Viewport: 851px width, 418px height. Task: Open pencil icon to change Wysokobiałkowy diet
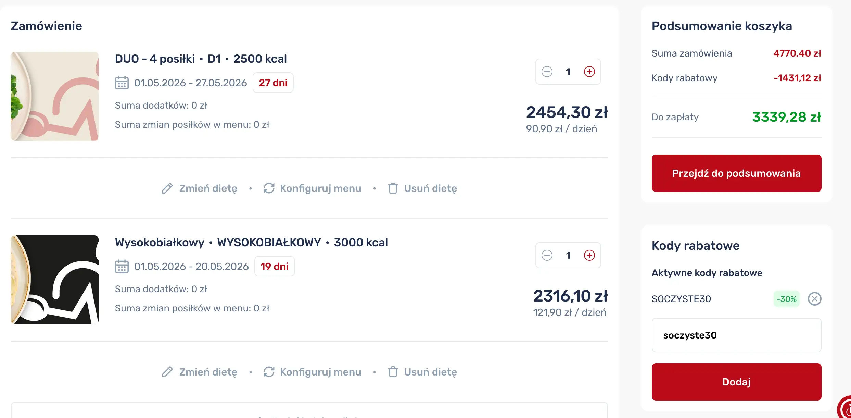(167, 372)
